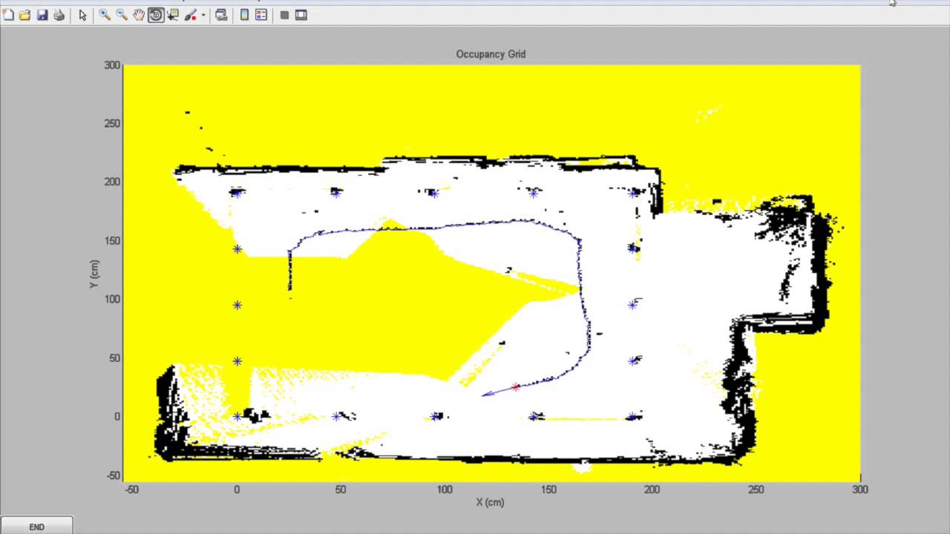Click the Y (cm) axis label
Image resolution: width=950 pixels, height=534 pixels.
coord(94,274)
